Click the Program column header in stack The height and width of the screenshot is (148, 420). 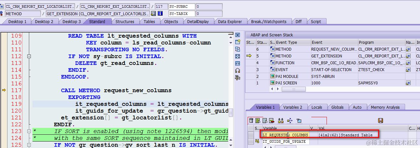381,42
